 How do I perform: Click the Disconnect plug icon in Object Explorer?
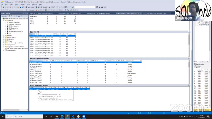point(12,16)
